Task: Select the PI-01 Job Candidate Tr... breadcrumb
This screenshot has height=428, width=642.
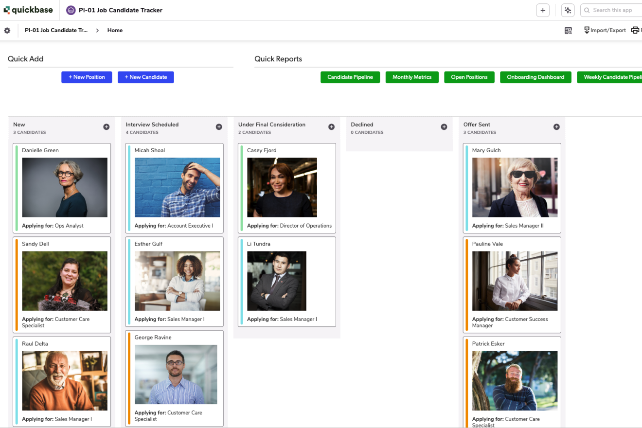Action: [x=56, y=30]
